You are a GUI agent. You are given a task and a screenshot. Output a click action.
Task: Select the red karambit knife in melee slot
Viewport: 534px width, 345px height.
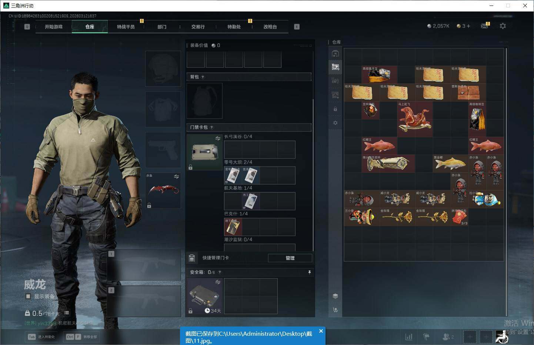pyautogui.click(x=163, y=190)
